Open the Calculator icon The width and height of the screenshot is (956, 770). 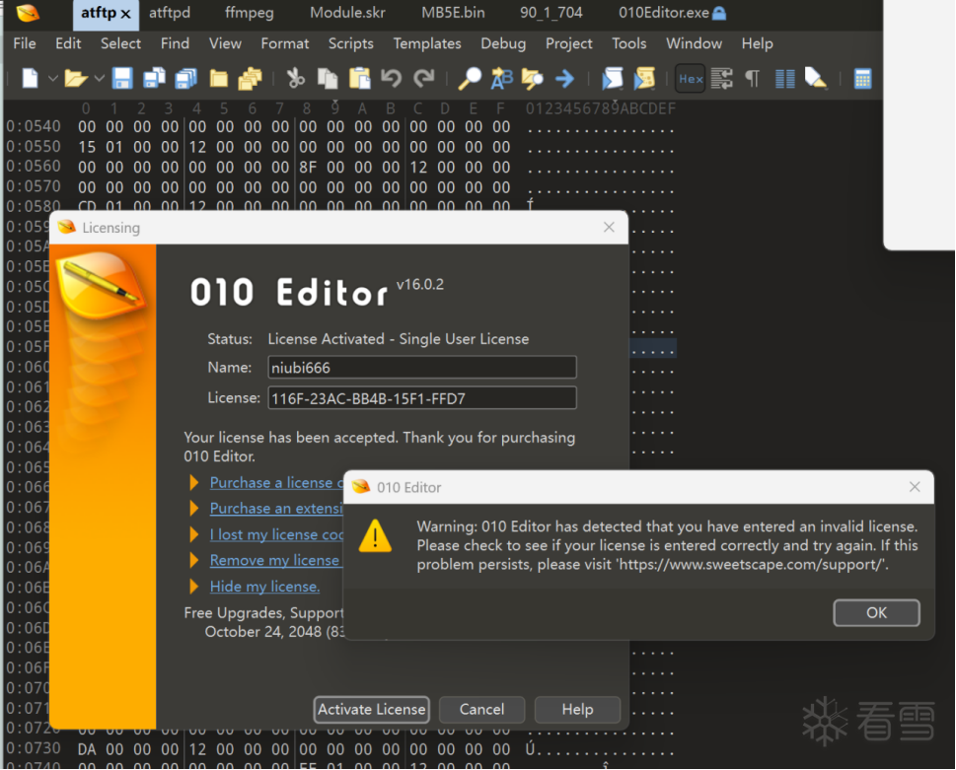pos(862,79)
